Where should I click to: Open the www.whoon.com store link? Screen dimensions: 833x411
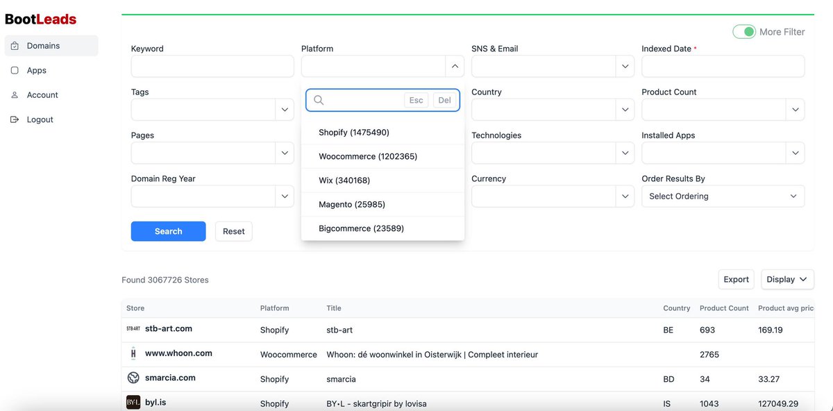pos(178,353)
